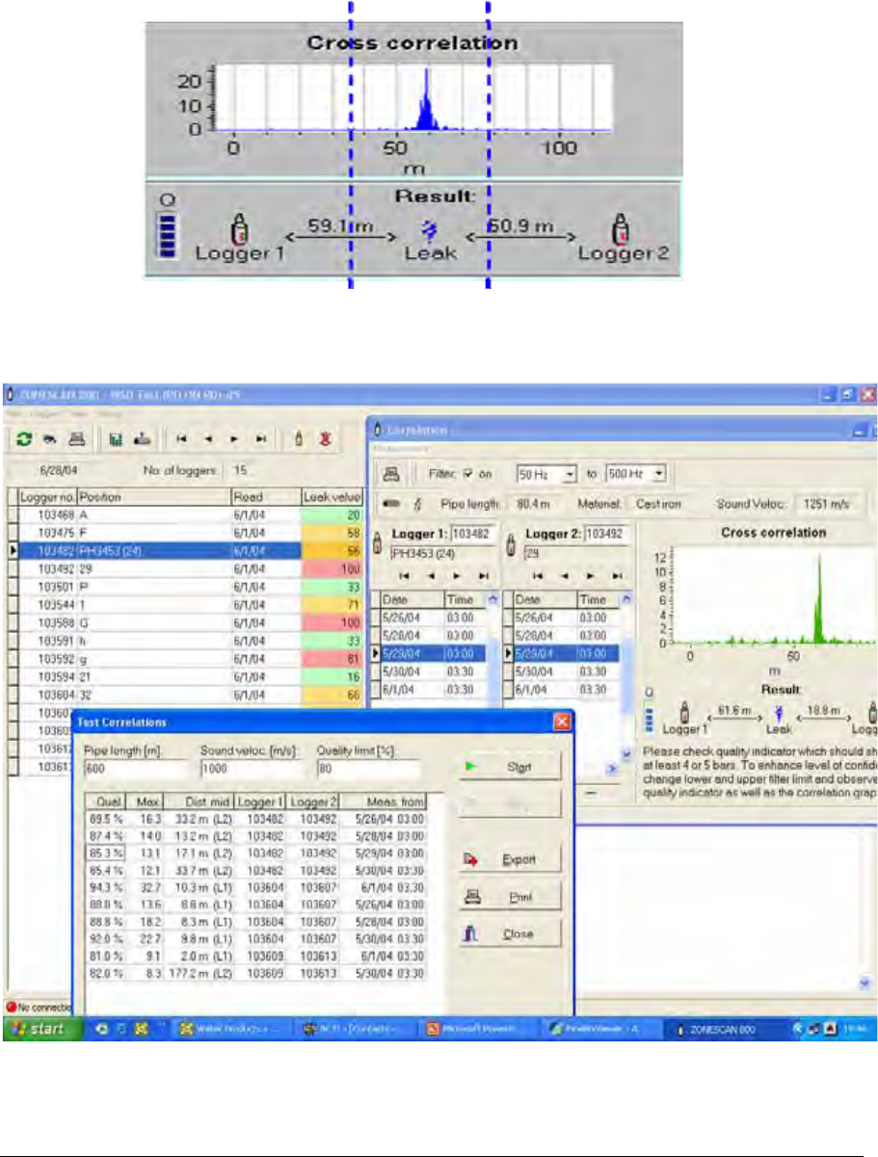This screenshot has height=1157, width=878.
Task: Open the 50 Hz lower filter dropdown
Action: [x=570, y=473]
